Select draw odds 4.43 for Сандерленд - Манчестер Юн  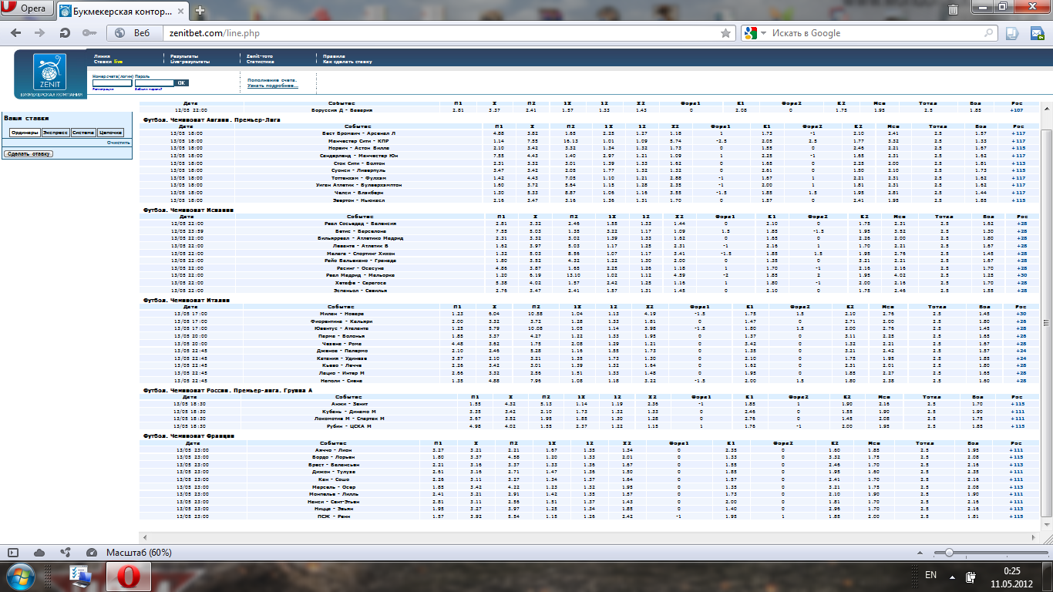[x=532, y=156]
